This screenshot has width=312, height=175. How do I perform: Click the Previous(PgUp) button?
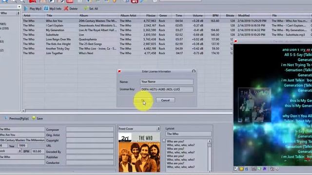tap(17, 119)
